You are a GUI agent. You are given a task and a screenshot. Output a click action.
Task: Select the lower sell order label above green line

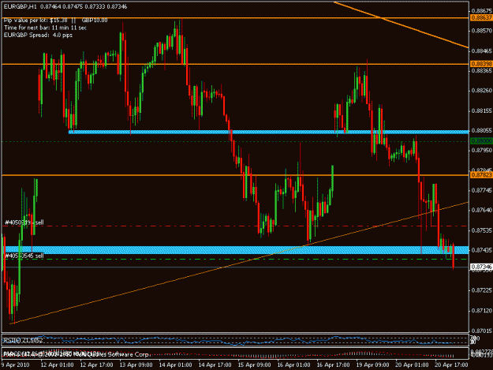click(24, 256)
